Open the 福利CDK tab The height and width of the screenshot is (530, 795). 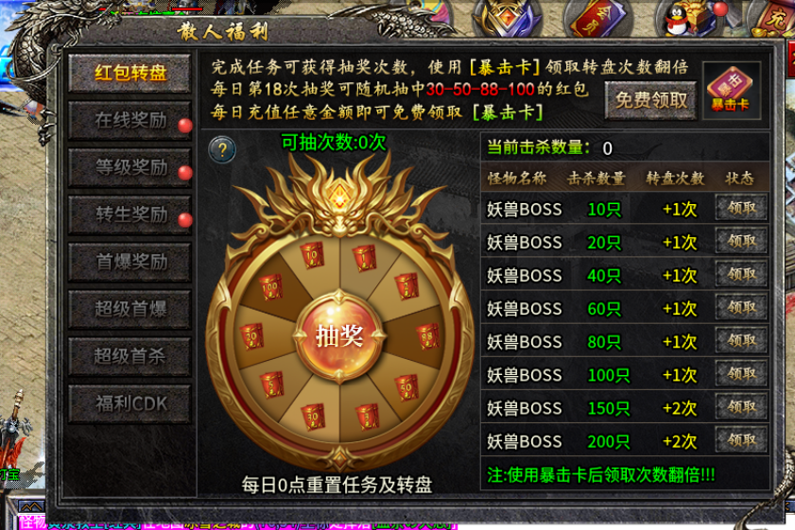[130, 403]
